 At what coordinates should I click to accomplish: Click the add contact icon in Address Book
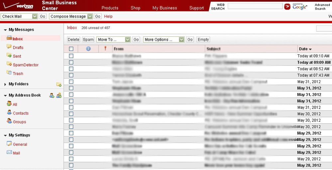52,95
